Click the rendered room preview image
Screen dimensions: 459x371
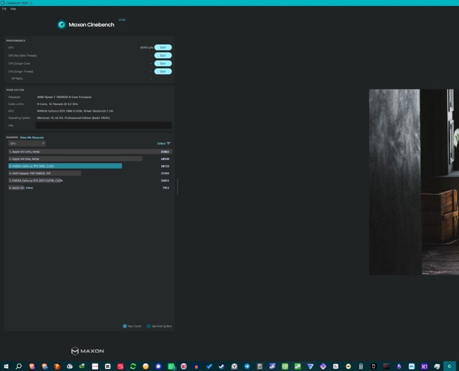tap(414, 182)
